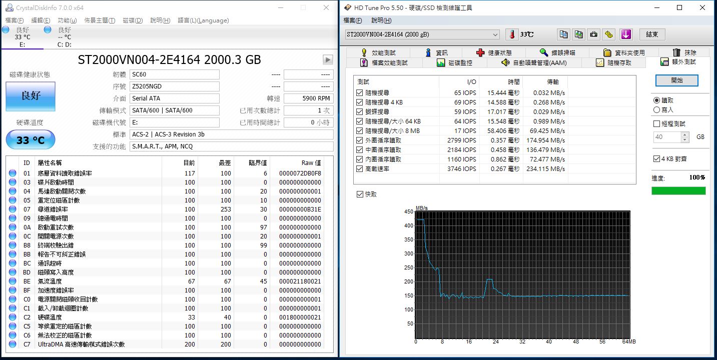Click the 屬性名稱 column header
This screenshot has height=360, width=717.
click(50, 163)
